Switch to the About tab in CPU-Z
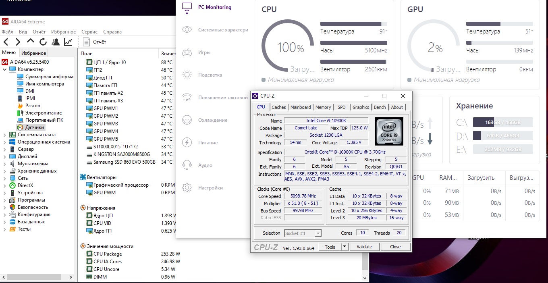Viewport: 548px width, 283px height. point(397,107)
